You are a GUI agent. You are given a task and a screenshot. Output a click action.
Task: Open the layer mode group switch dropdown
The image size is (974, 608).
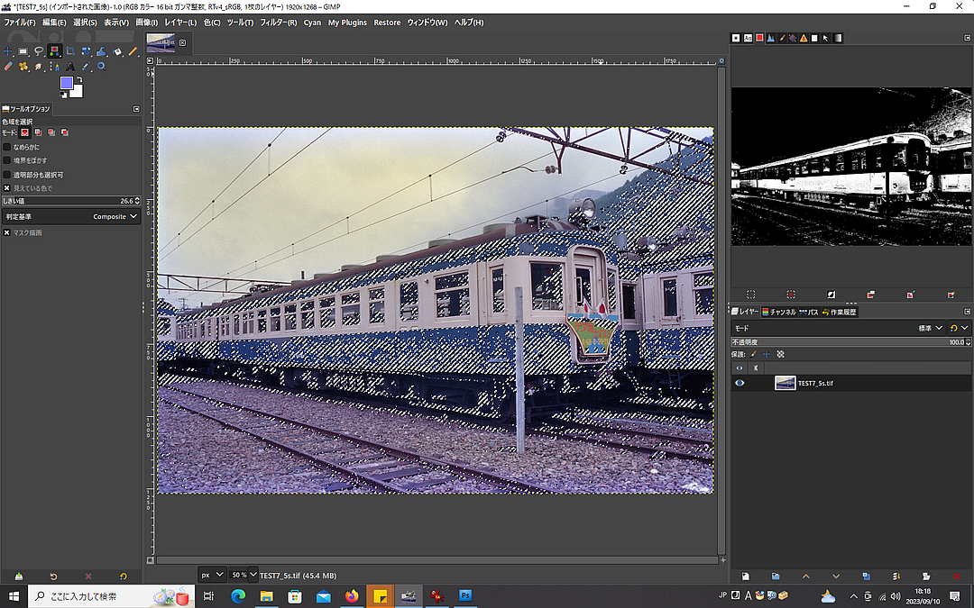pyautogui.click(x=959, y=328)
